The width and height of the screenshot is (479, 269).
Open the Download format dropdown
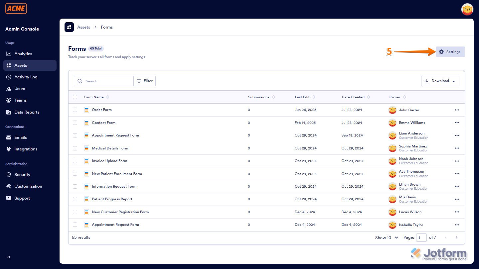coord(440,81)
